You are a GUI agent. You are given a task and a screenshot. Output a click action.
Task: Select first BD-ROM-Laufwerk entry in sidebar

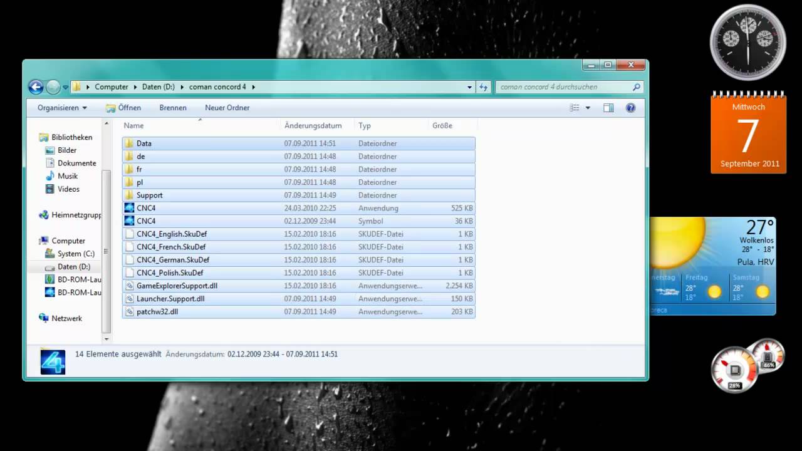(x=73, y=279)
